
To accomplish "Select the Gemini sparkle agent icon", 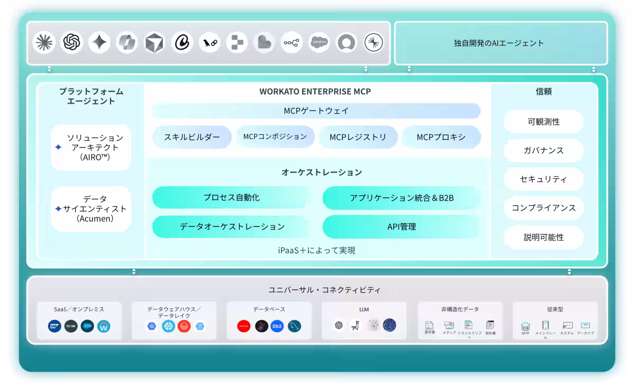I will click(x=99, y=42).
